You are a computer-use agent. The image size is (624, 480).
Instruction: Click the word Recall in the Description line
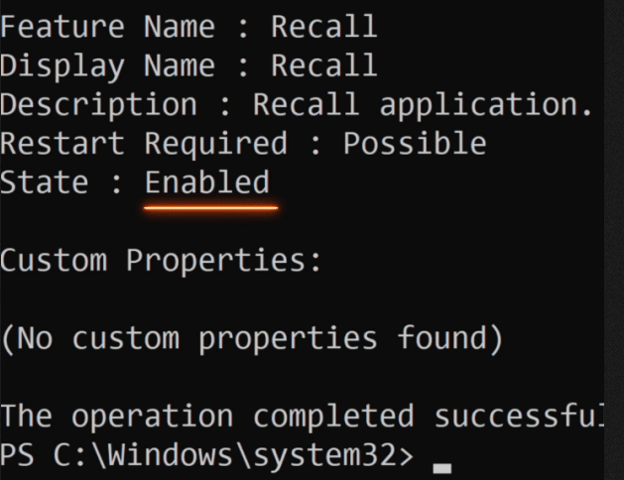click(x=306, y=104)
